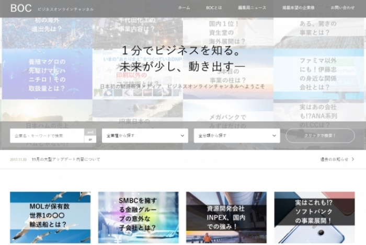Open the BOCとは menu item
The width and height of the screenshot is (366, 245).
click(214, 8)
